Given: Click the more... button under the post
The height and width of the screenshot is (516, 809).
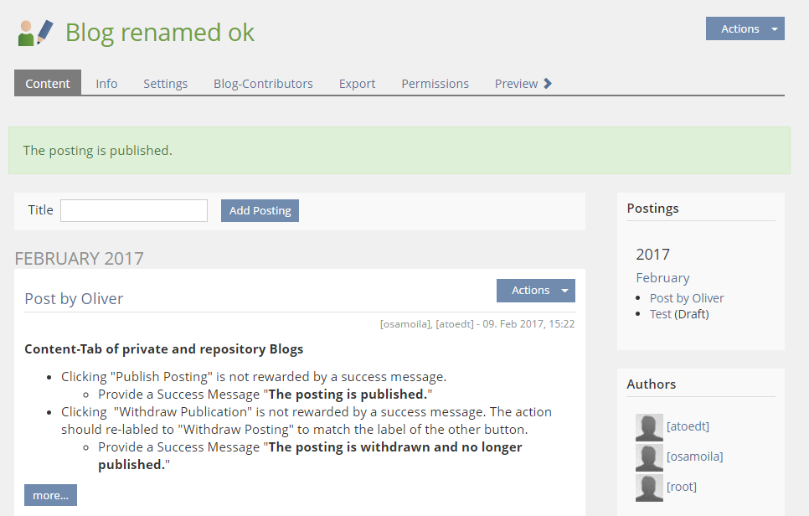Looking at the screenshot, I should tap(50, 495).
